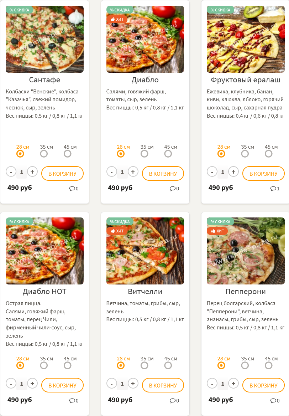Add Диабло pizza to cart

click(163, 174)
